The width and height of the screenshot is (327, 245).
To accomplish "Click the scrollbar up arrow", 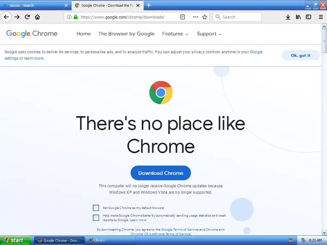I will click(x=324, y=26).
